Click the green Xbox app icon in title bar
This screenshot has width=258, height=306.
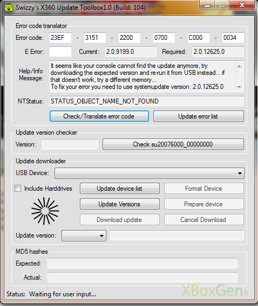(x=9, y=8)
